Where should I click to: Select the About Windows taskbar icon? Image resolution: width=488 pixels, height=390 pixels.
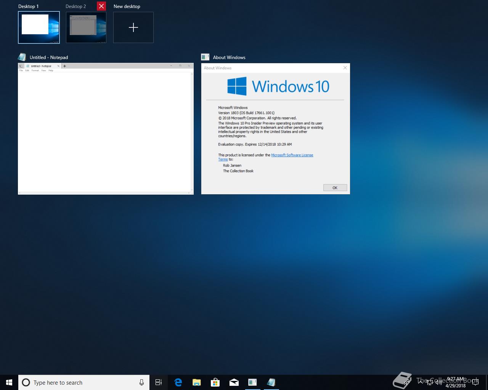(x=252, y=382)
